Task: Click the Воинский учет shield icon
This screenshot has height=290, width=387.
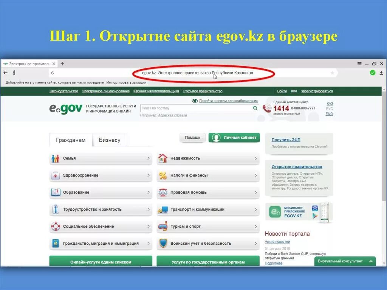Action: (163, 243)
